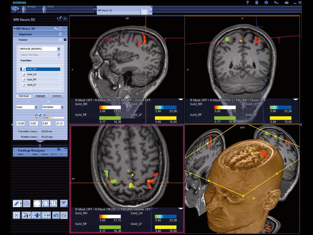Toggle the bold_LF function checkbox

(x=24, y=84)
